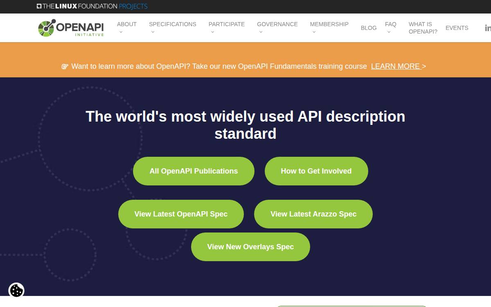This screenshot has height=307, width=491.
Task: Click View Latest OpenAPI Spec button
Action: point(181,214)
